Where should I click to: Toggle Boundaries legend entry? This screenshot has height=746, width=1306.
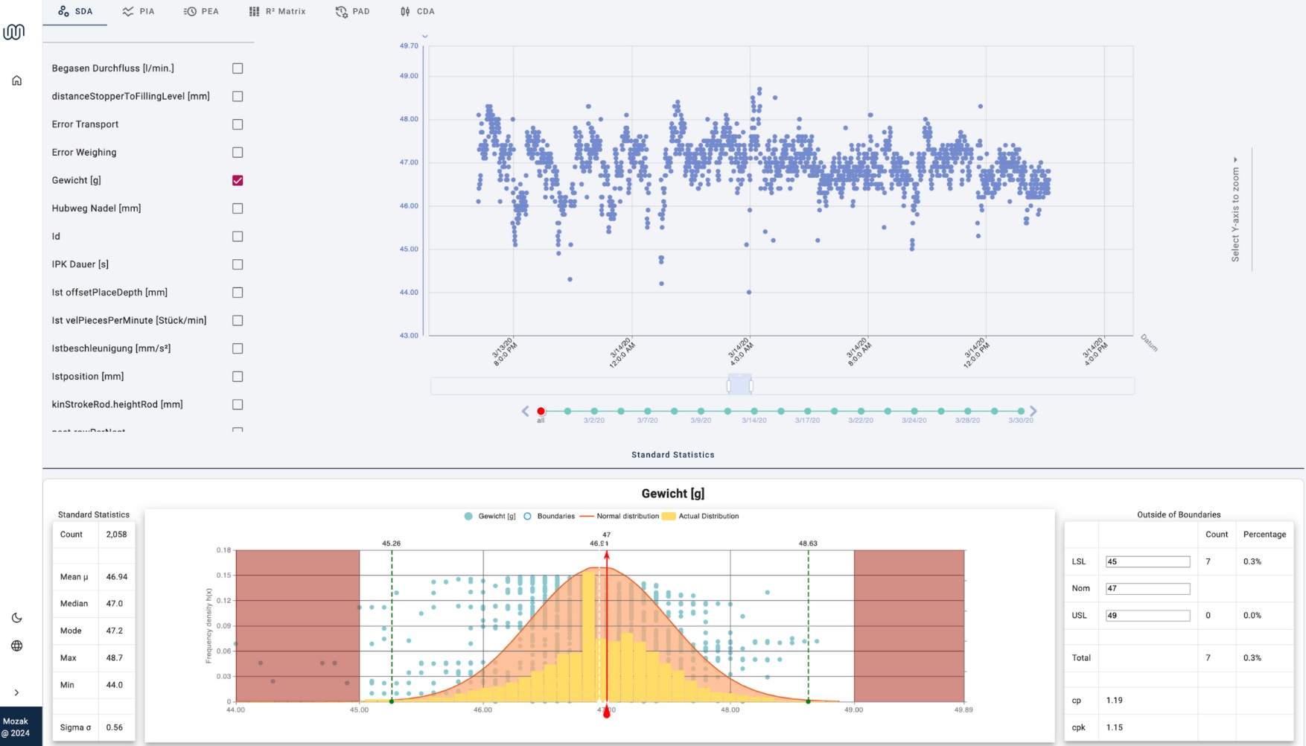550,516
